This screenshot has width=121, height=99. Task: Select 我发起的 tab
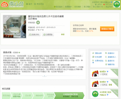[58, 7]
